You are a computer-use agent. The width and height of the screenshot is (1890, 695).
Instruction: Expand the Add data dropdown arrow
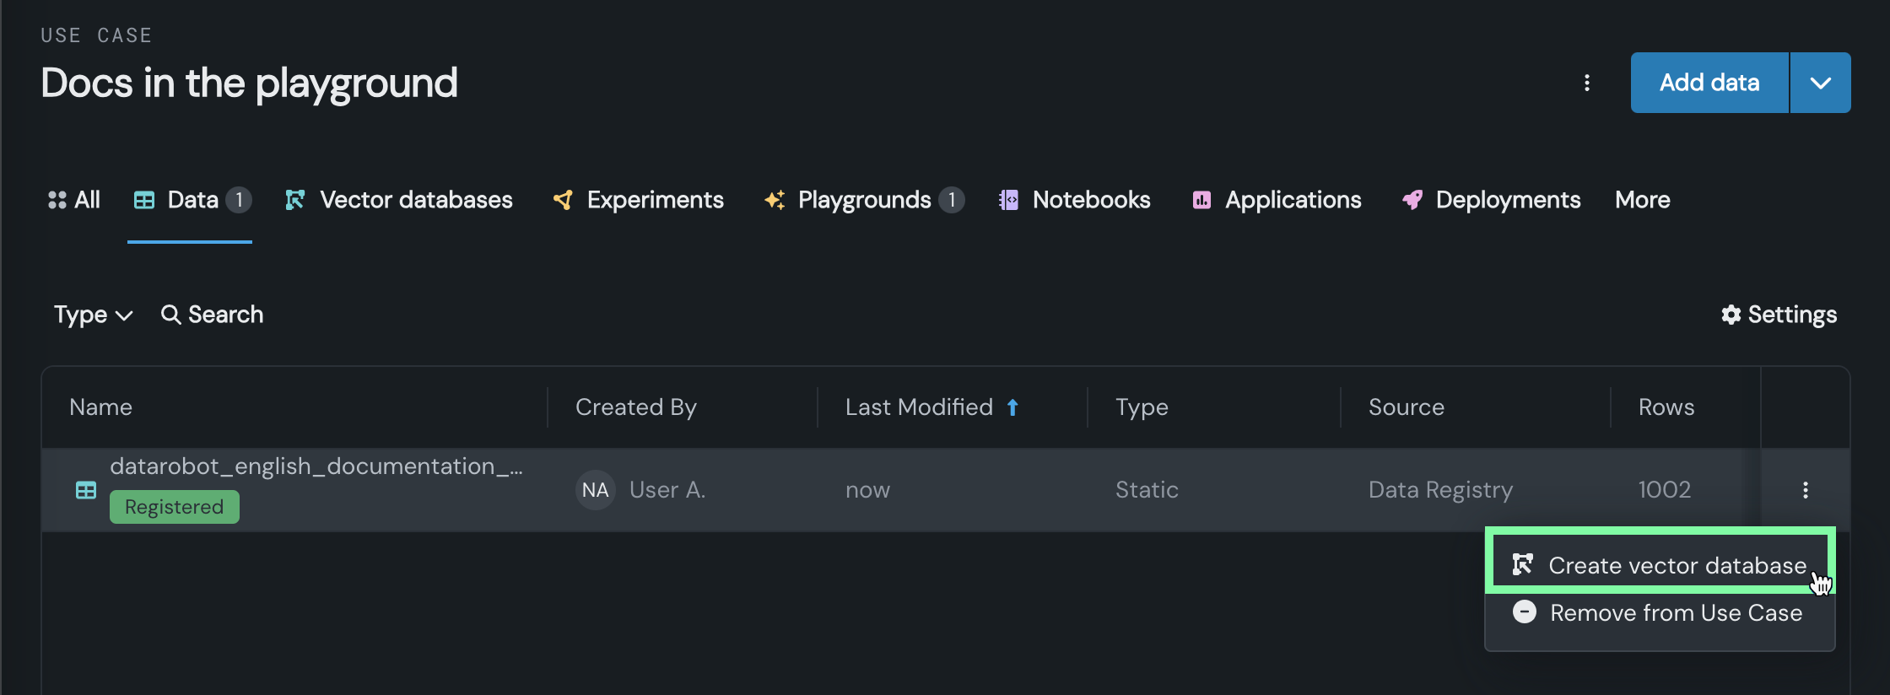pyautogui.click(x=1820, y=83)
